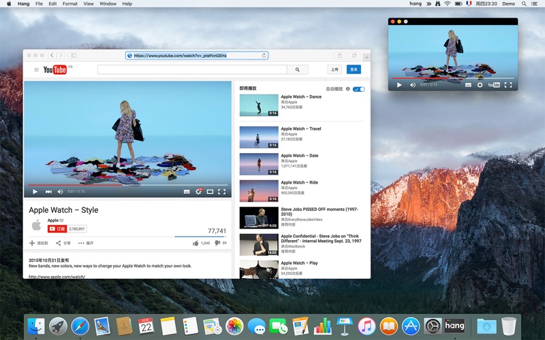
Task: Expand the three-dots more options under the video
Action: [81, 243]
